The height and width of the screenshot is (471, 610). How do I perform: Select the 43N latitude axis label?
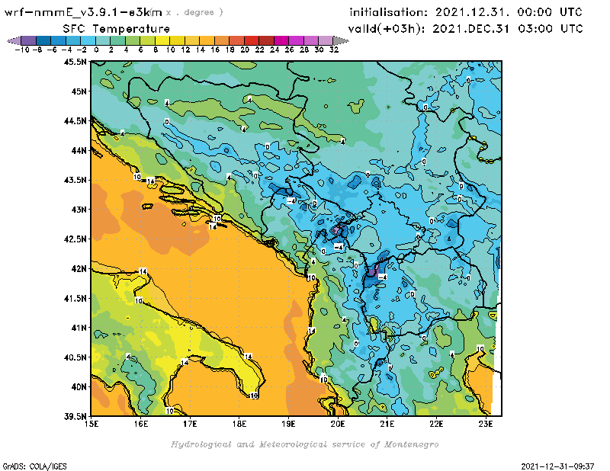[79, 210]
